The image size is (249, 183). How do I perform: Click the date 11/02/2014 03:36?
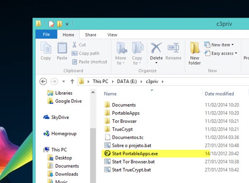(x=222, y=137)
